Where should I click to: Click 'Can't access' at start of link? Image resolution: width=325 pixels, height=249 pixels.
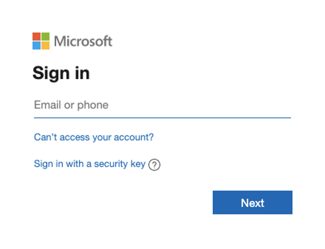62,137
